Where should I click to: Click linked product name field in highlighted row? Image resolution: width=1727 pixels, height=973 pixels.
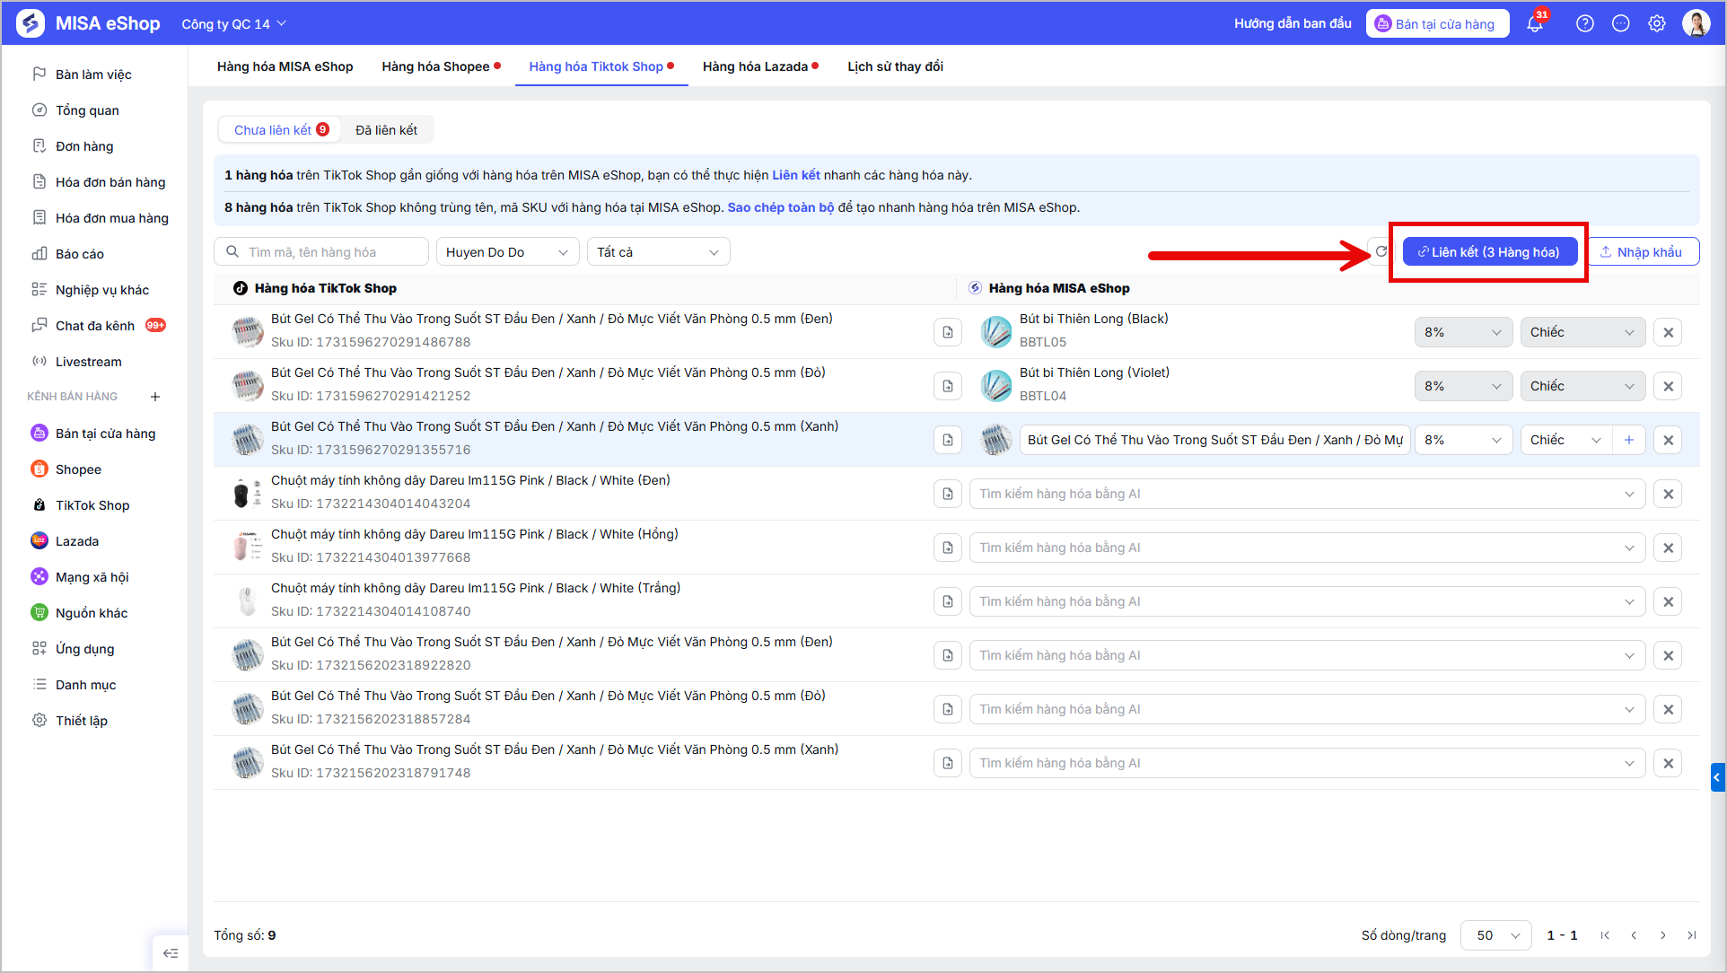(1215, 440)
